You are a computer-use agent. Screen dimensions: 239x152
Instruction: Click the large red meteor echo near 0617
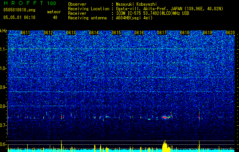[x=165, y=117]
